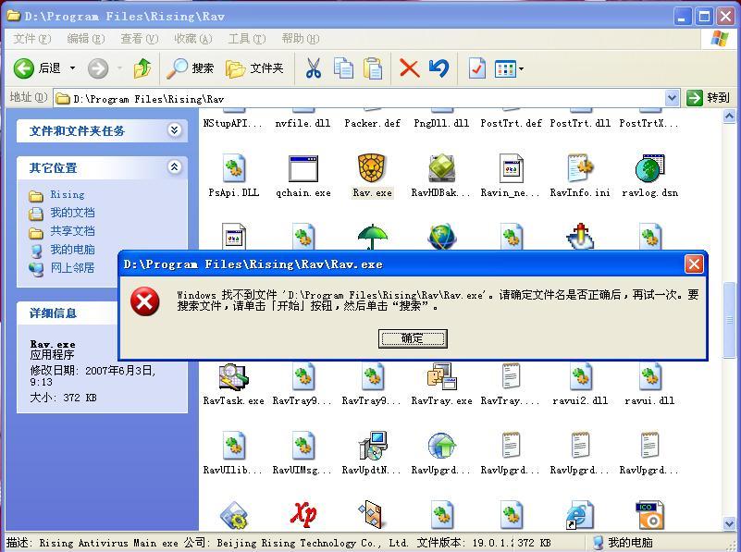The width and height of the screenshot is (741, 552).
Task: Open the 编辑(E) menu
Action: pos(85,39)
